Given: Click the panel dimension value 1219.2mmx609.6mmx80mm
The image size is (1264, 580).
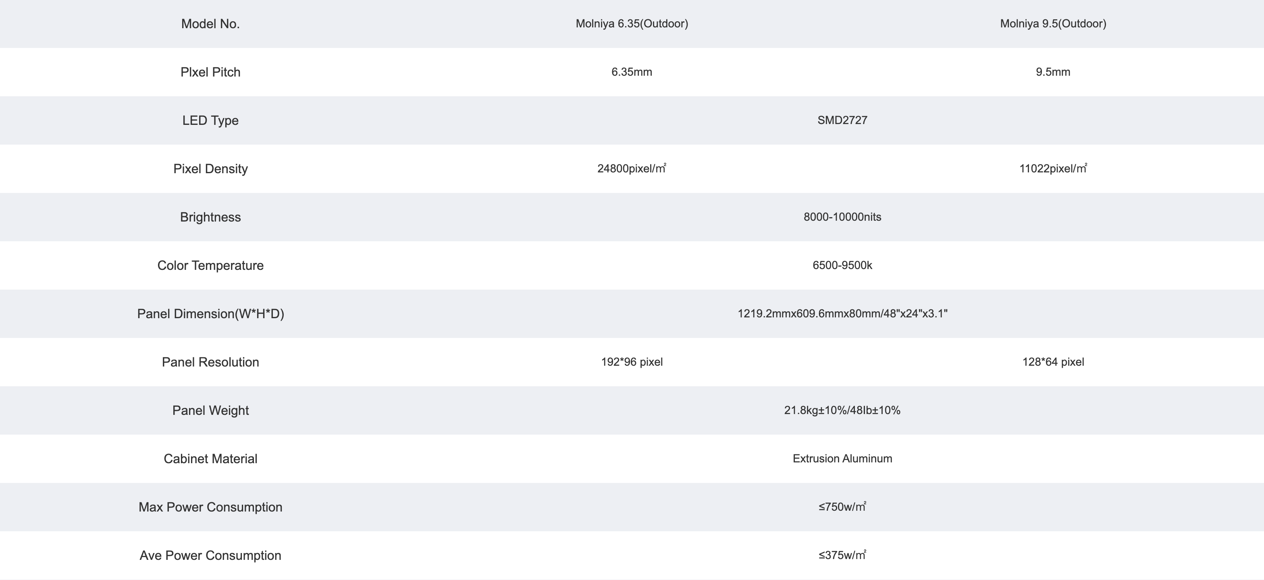Looking at the screenshot, I should (842, 313).
